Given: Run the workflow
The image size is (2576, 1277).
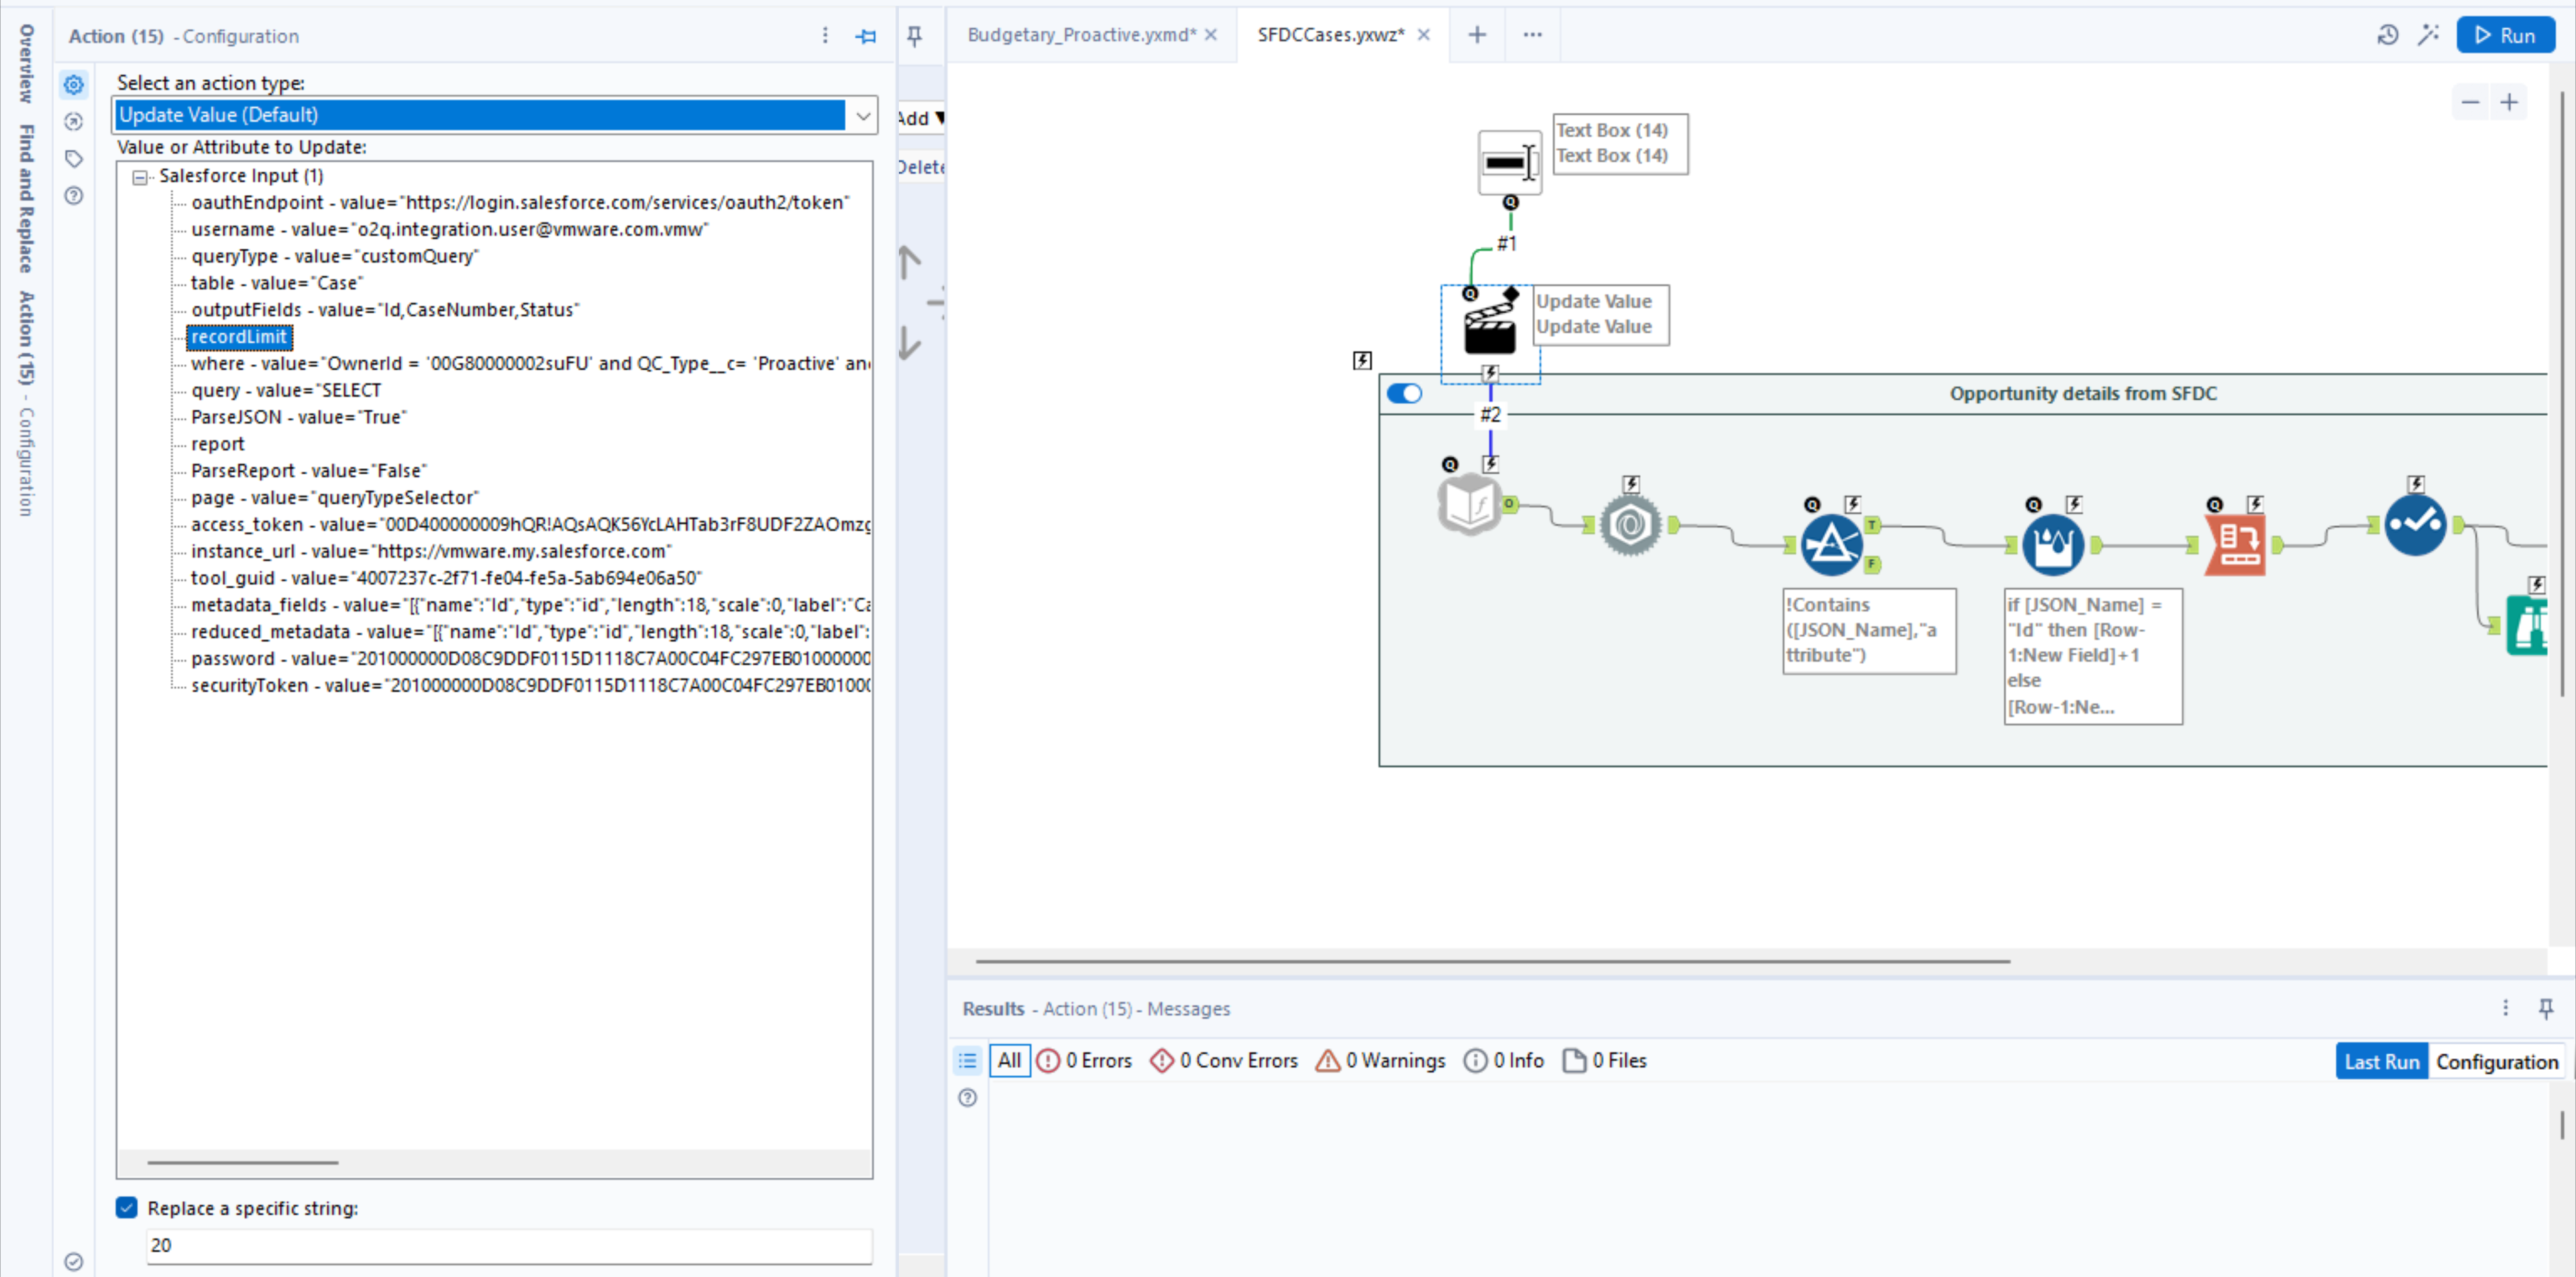Looking at the screenshot, I should 2505,36.
